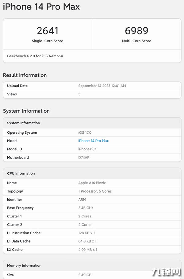Click the Result Information heading

pos(25,75)
